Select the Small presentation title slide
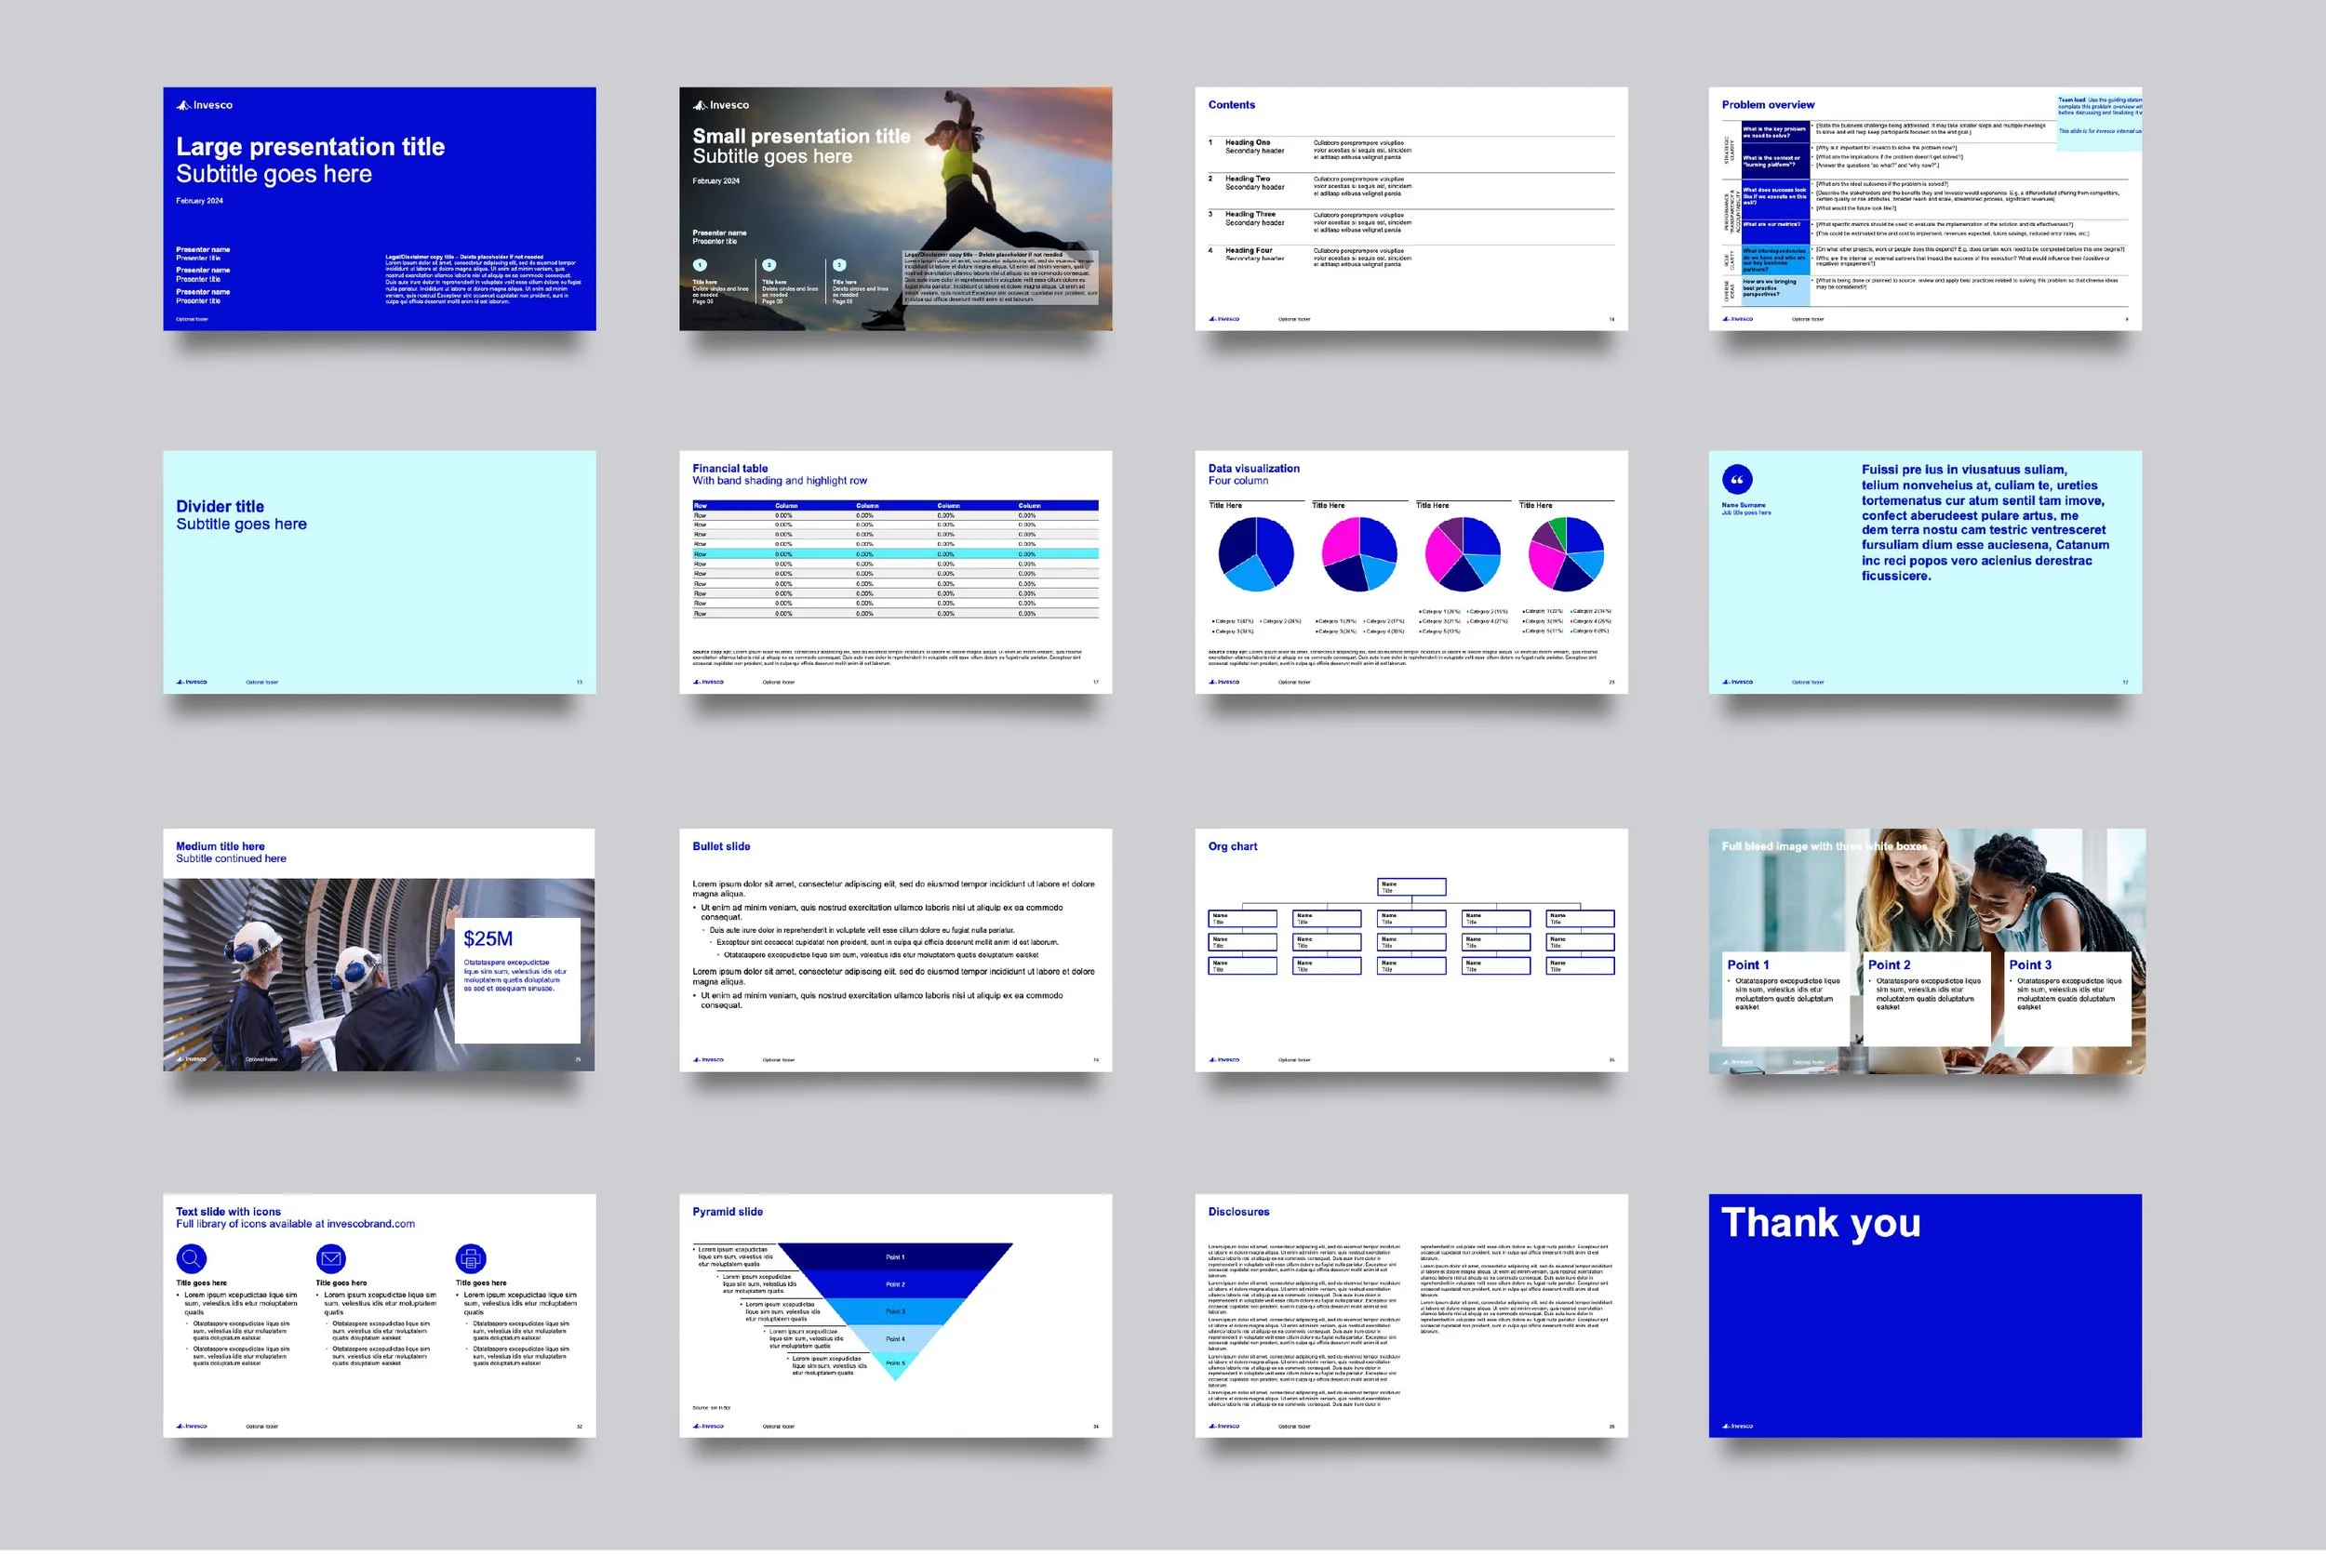 pyautogui.click(x=894, y=209)
